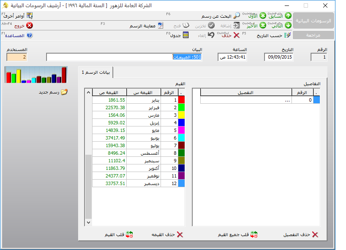The height and width of the screenshot is (250, 346).
Task: Click the Flip All Values (قلب جميع القيم) icon
Action: 254,234
